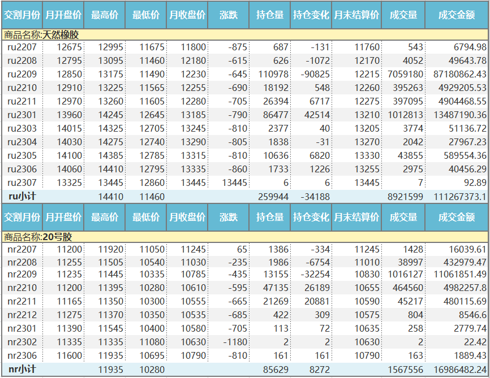490x378 pixels.
Task: Select the nr2306 contract cell
Action: pyautogui.click(x=22, y=356)
